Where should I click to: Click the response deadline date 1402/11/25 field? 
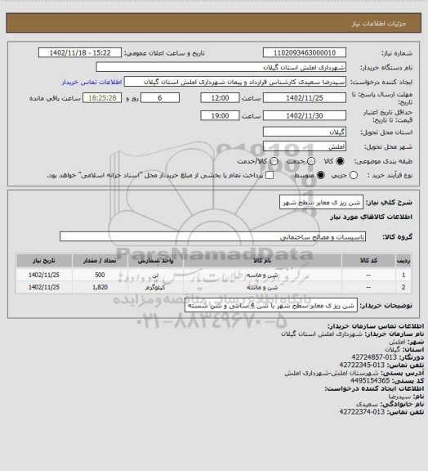305,98
